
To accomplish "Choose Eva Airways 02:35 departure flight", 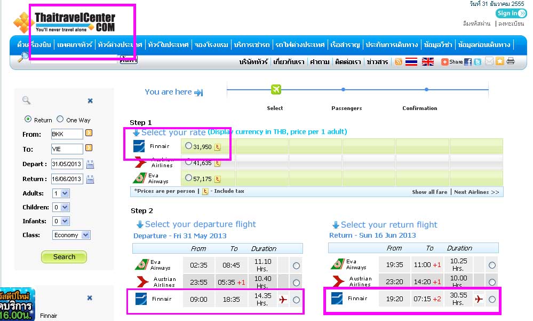I will 297,266.
